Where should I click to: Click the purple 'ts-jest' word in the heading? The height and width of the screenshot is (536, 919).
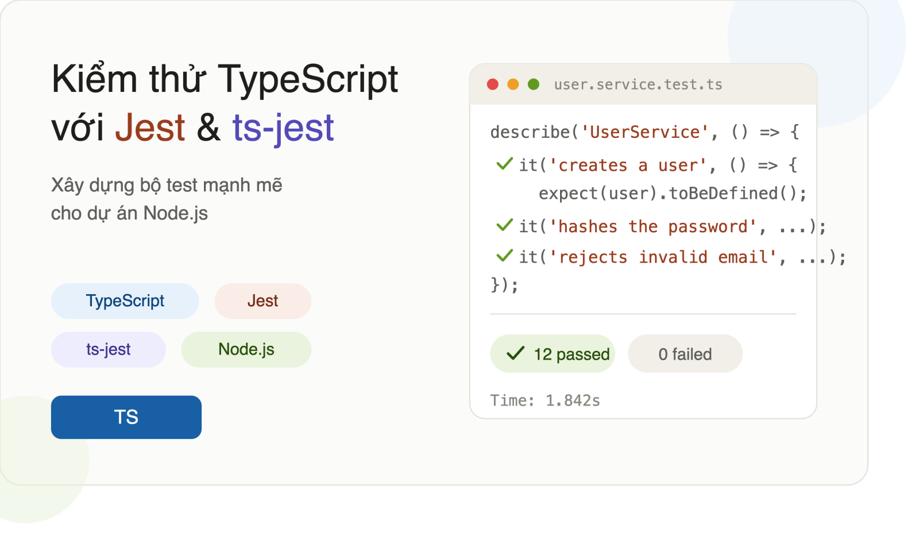(x=283, y=128)
